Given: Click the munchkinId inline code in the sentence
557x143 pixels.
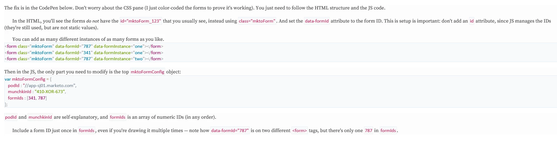Looking at the screenshot, I should coord(40,117).
